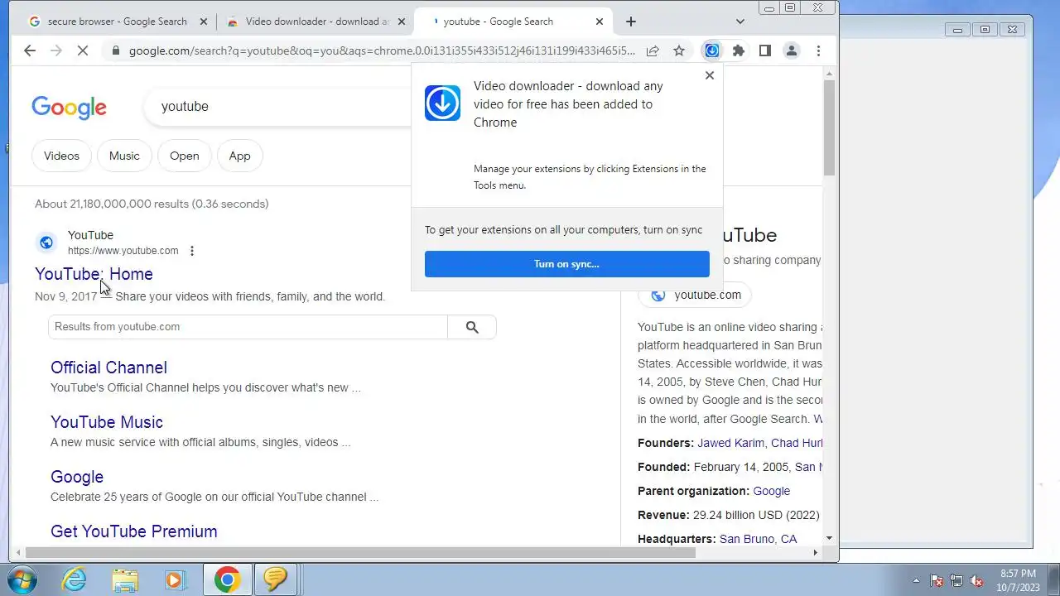View site information lock icon
Screen dimensions: 1060x596
pyautogui.click(x=115, y=50)
